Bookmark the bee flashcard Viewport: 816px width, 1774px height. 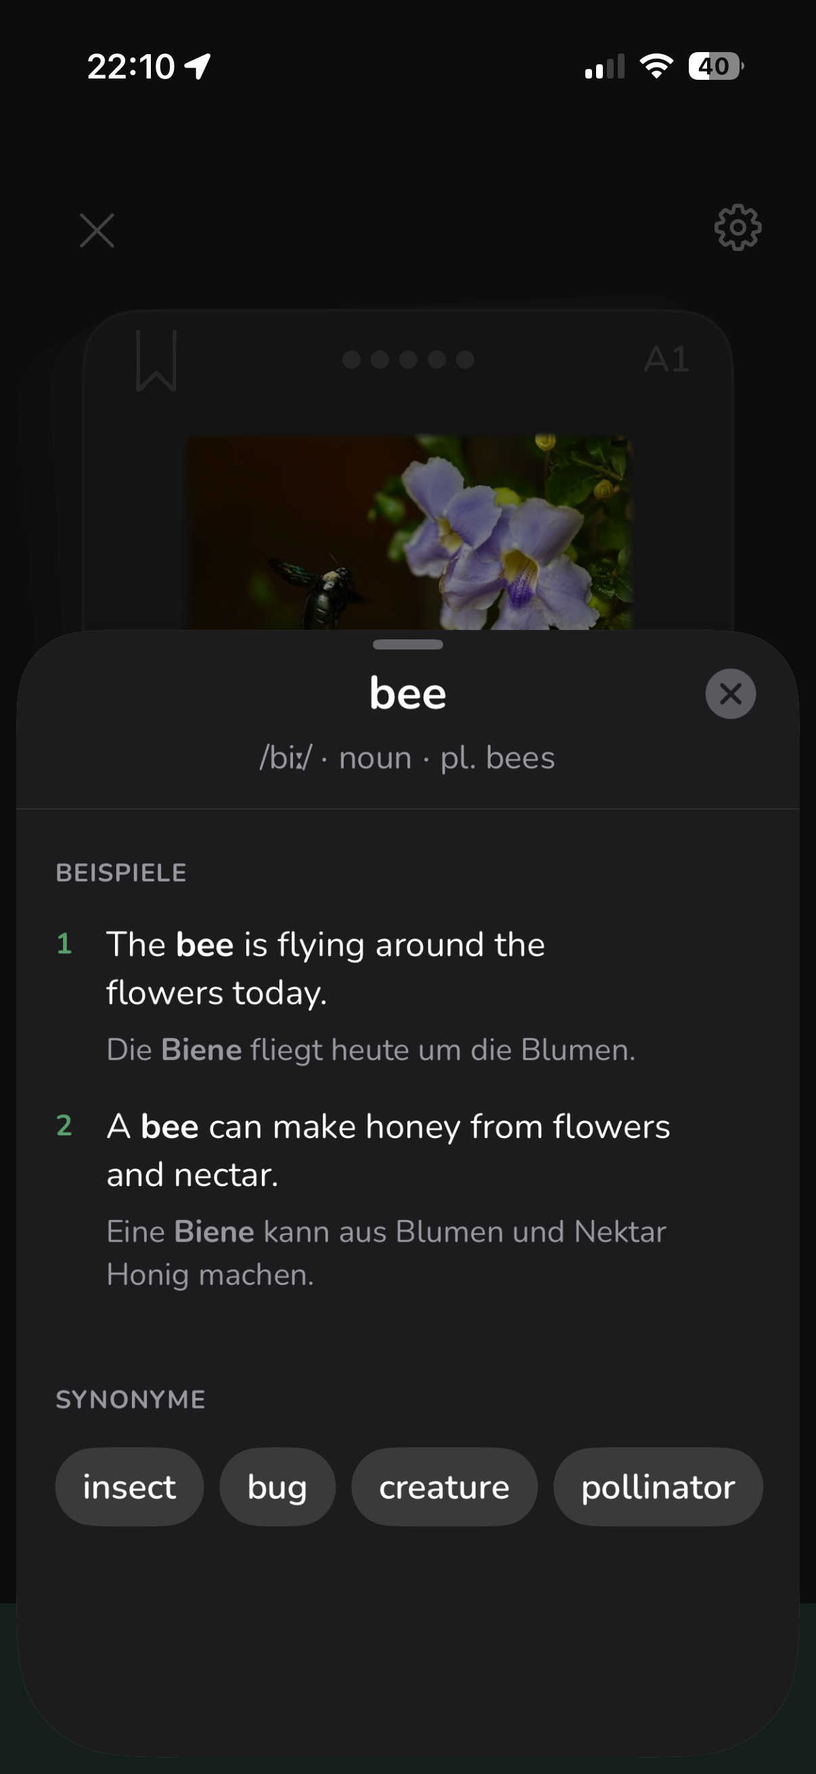156,360
